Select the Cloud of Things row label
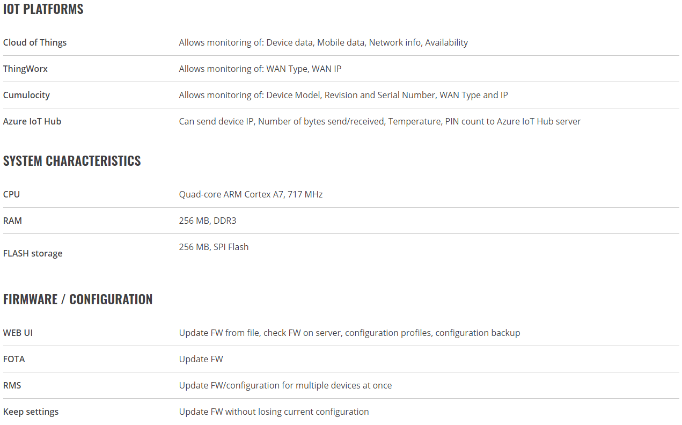The width and height of the screenshot is (682, 425). click(35, 42)
